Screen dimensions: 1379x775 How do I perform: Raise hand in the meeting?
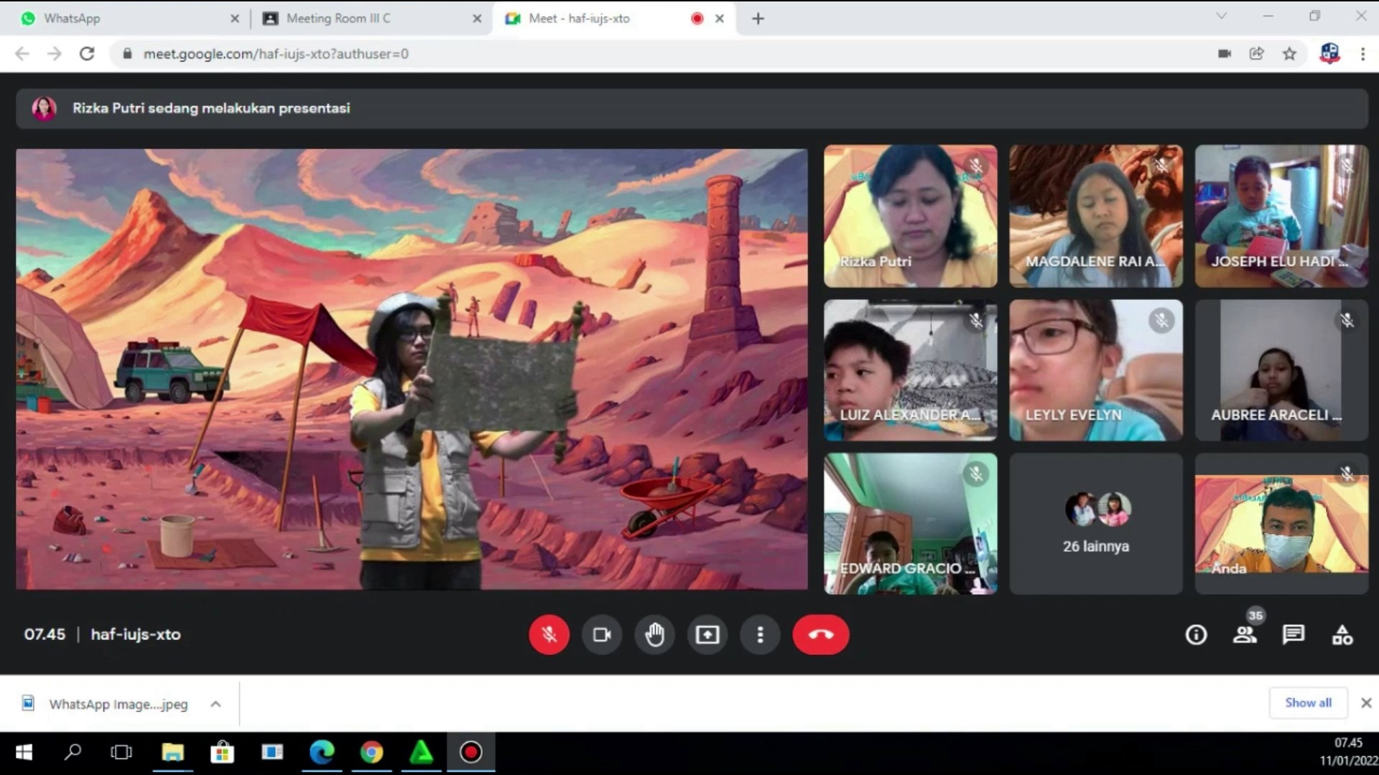click(x=654, y=634)
